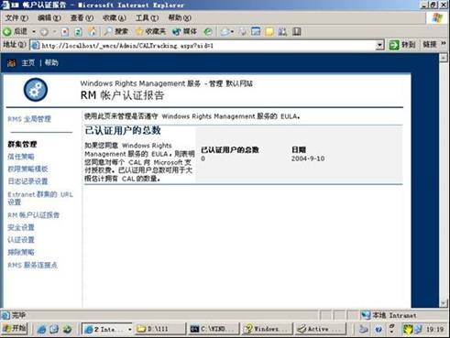Click the History icon in toolbar
This screenshot has width=450, height=338.
208,31
